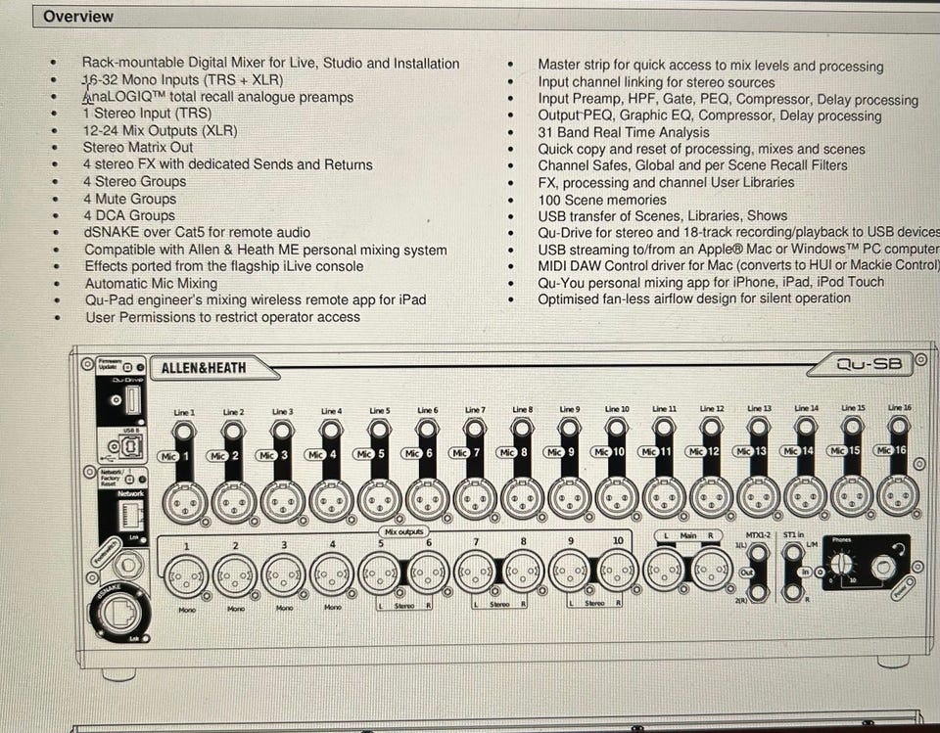The height and width of the screenshot is (733, 940).
Task: Click the Mix output 8 XLR connector
Action: [x=523, y=573]
